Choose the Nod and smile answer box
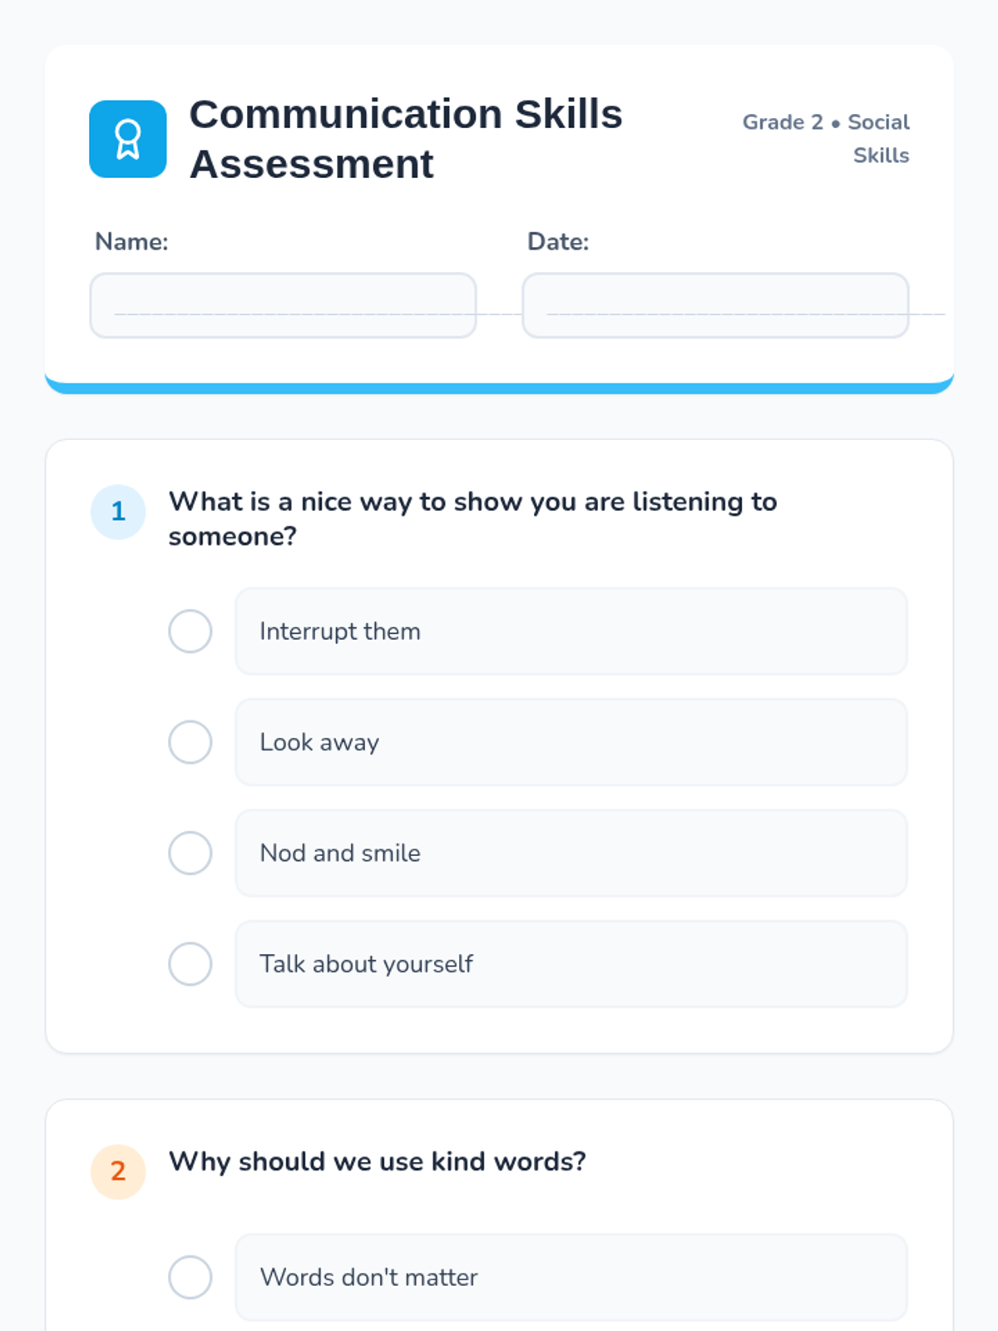 (571, 853)
